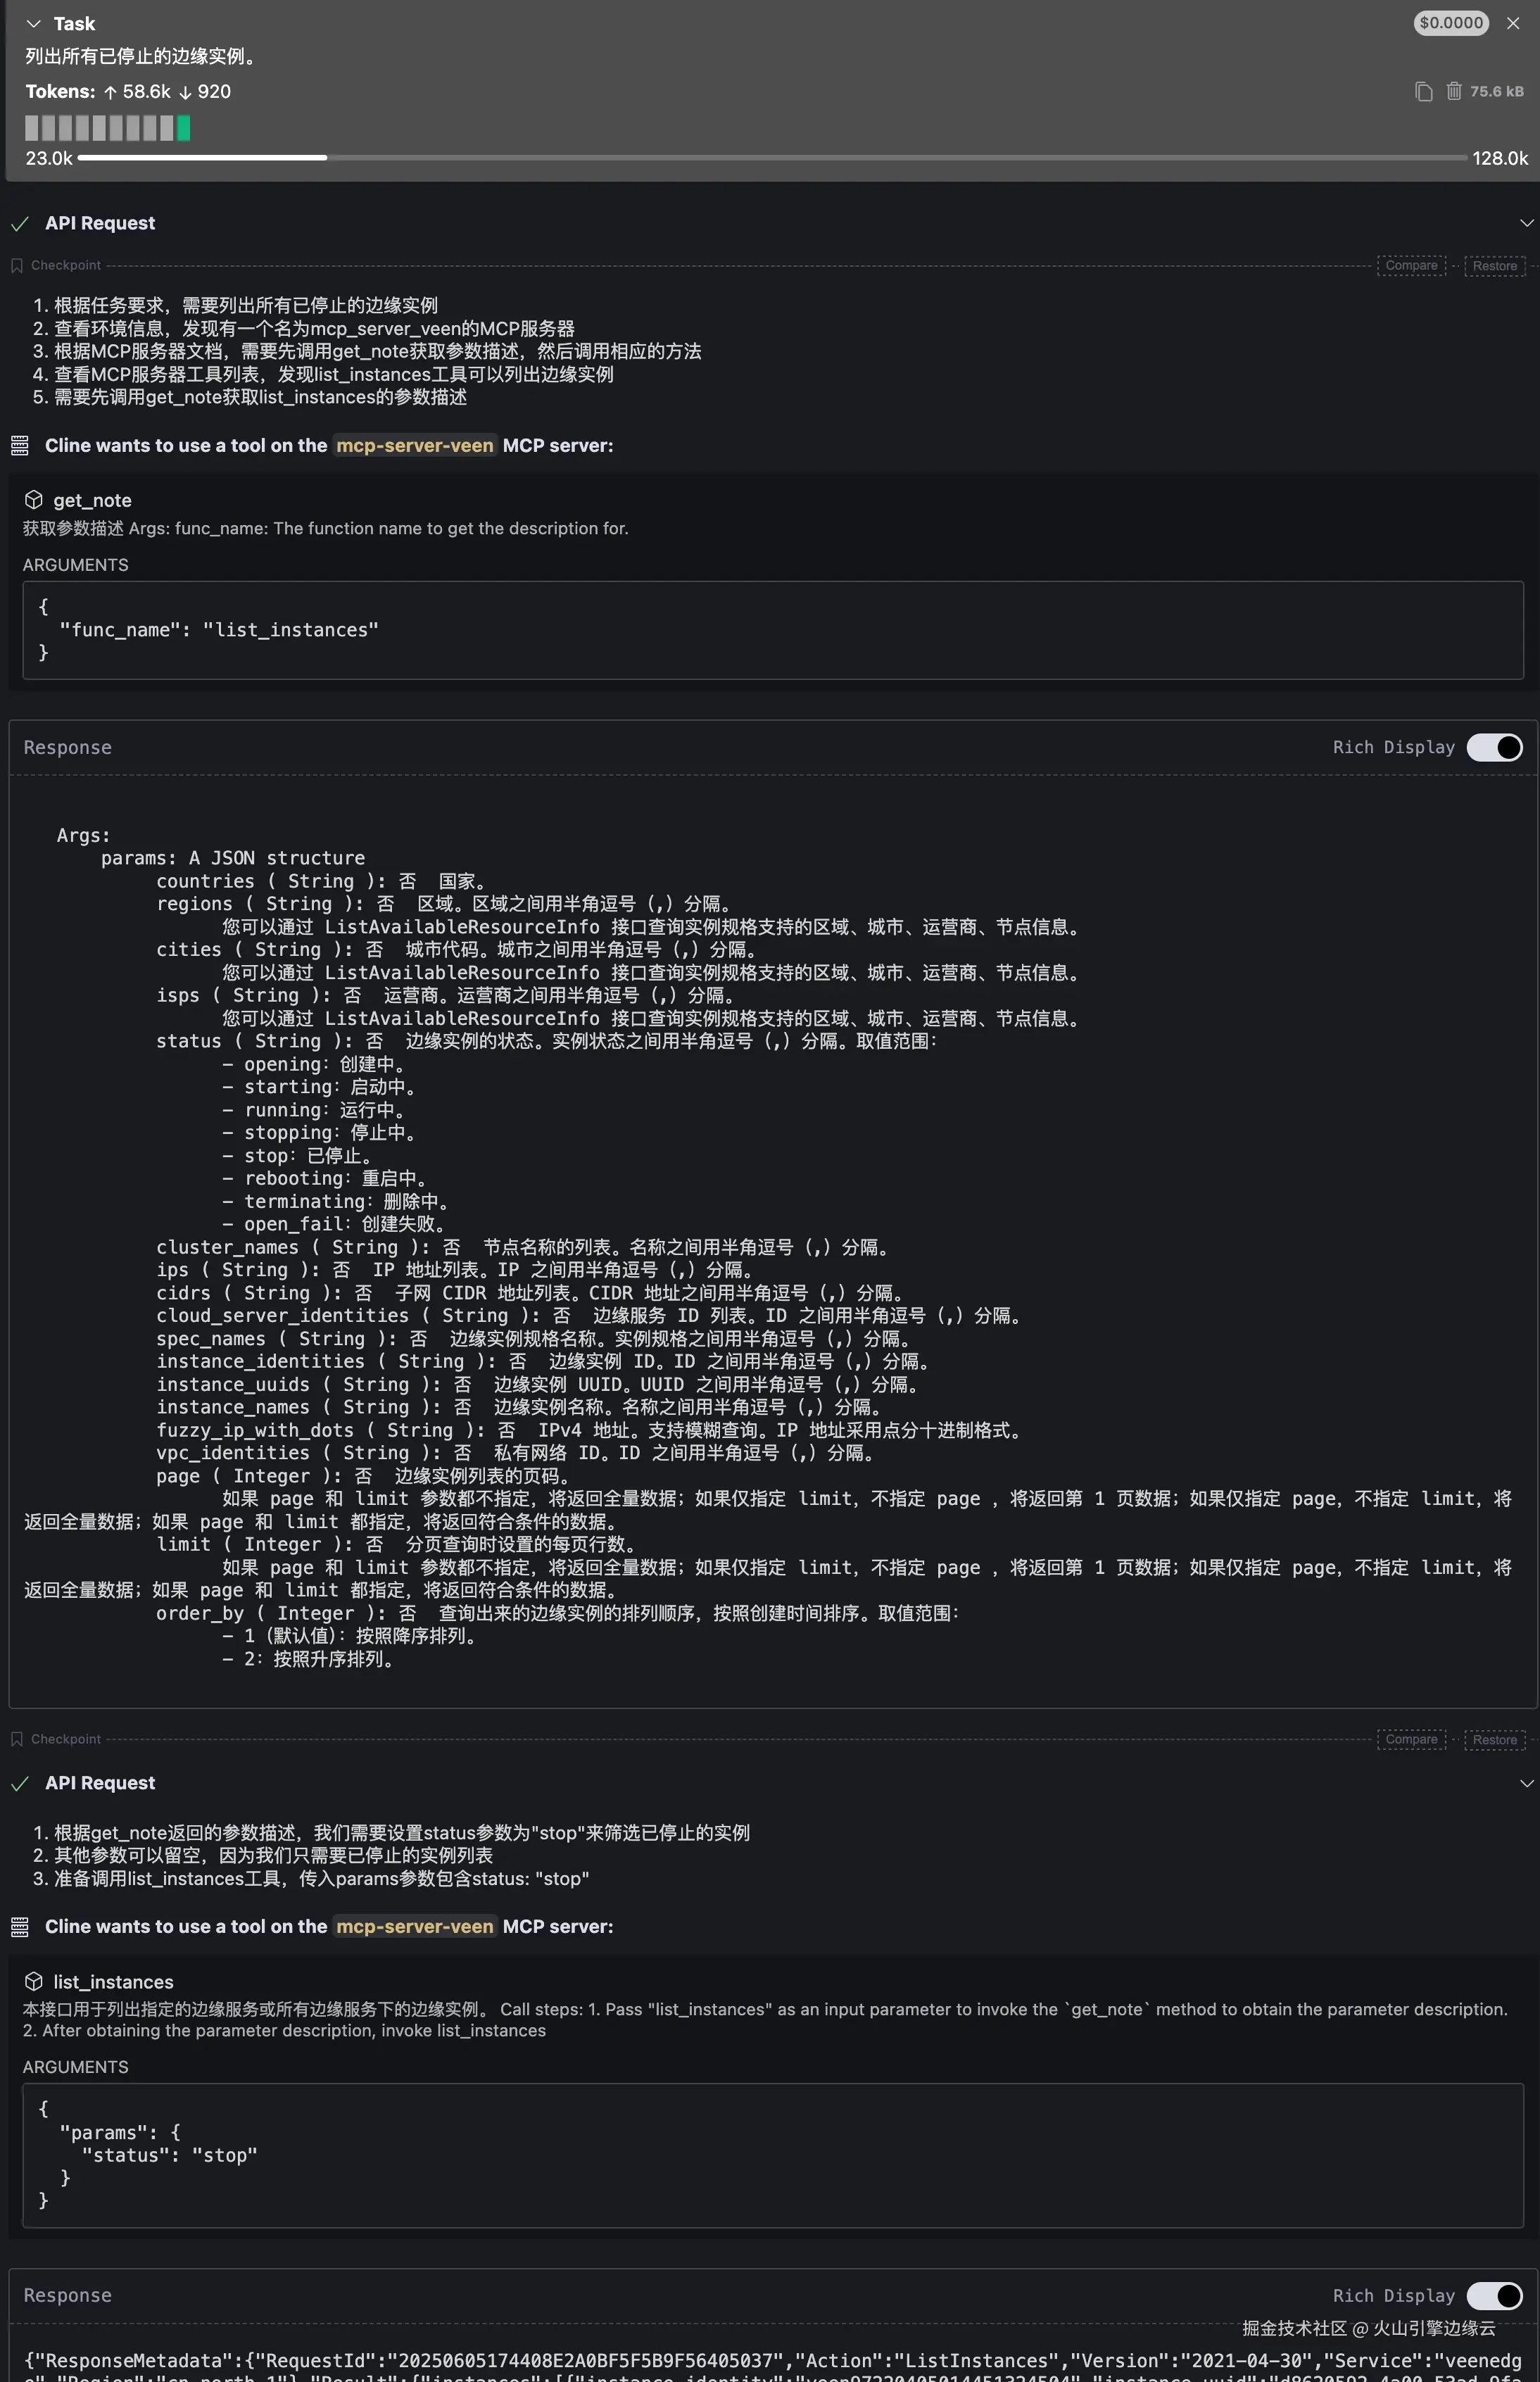Click the first Compare button
Image resolution: width=1540 pixels, height=2382 pixels.
[1410, 265]
